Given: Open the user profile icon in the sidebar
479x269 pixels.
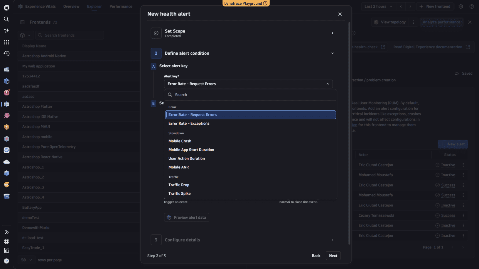Looking at the screenshot, I should pyautogui.click(x=6, y=261).
